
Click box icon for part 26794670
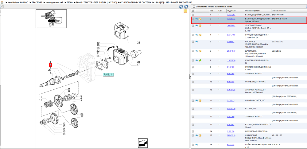point(200,51)
